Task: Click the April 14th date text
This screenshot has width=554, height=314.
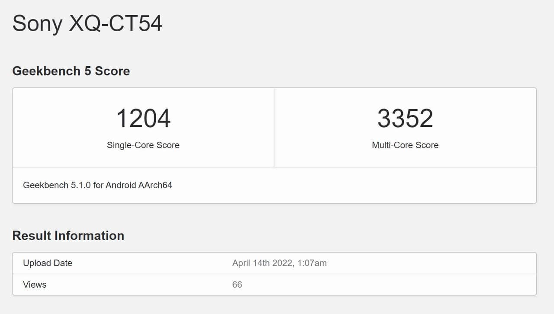Action: tap(251, 263)
